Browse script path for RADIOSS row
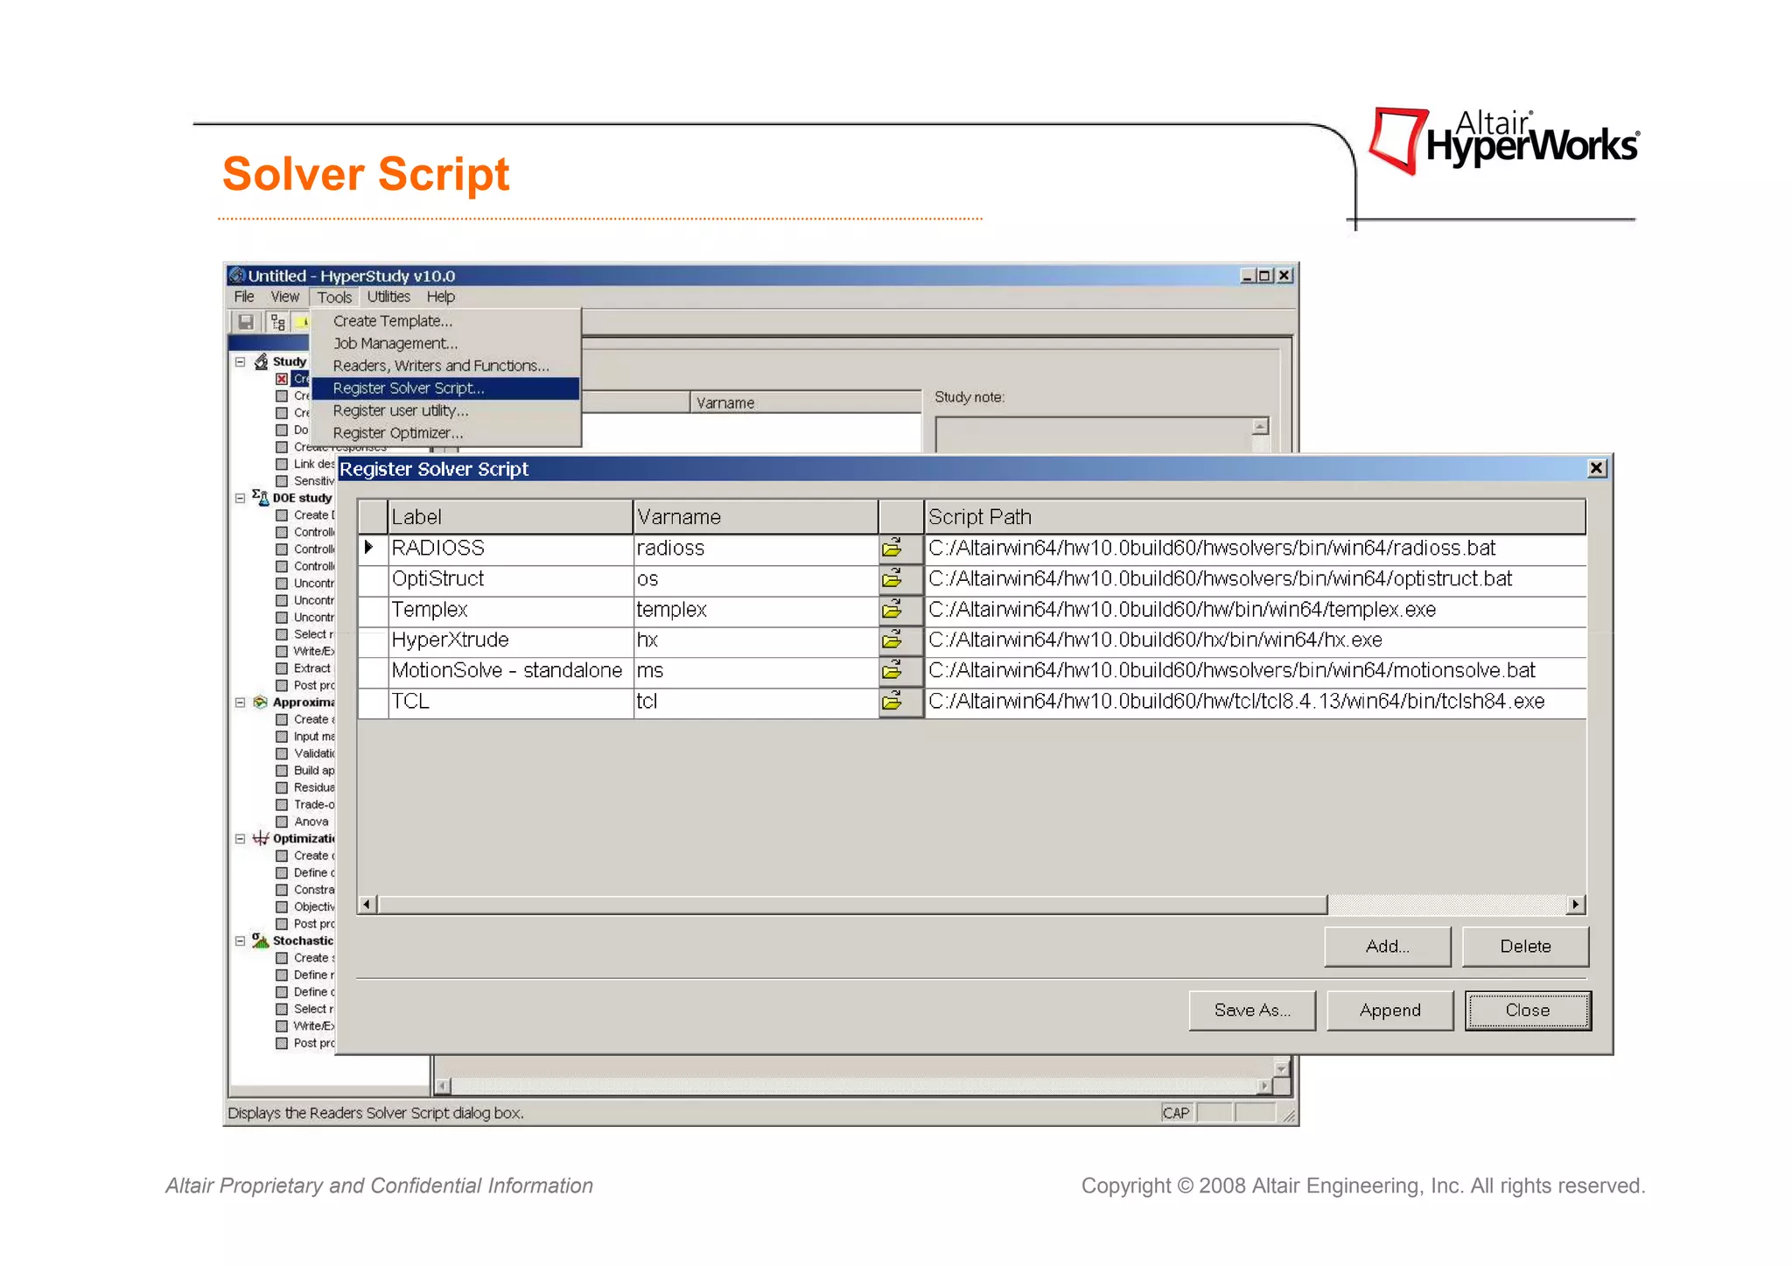 pos(900,549)
